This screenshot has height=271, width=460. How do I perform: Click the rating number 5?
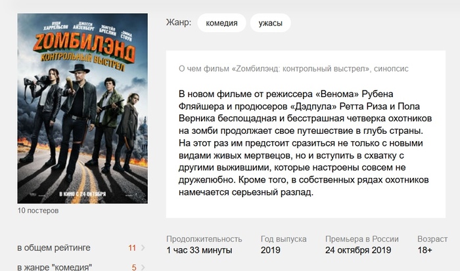[134, 267]
